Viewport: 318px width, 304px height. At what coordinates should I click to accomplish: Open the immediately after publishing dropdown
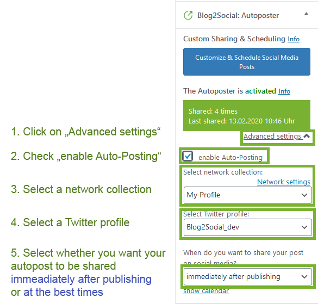click(248, 277)
